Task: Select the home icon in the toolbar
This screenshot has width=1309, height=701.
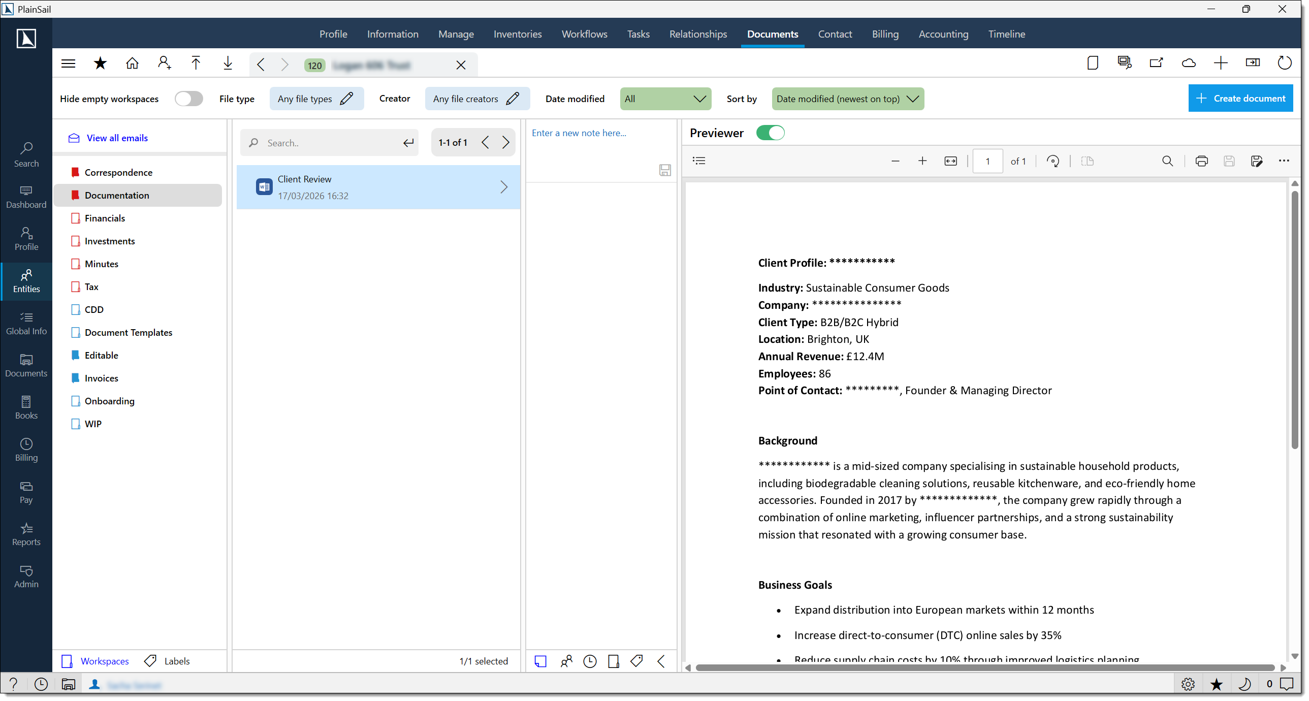Action: point(132,63)
